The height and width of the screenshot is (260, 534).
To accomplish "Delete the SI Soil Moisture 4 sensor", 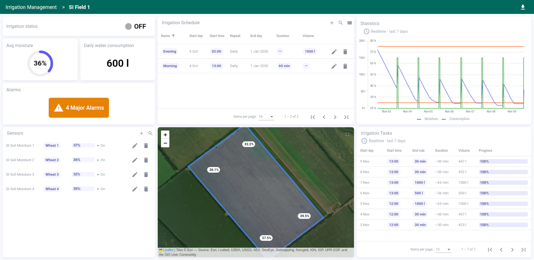I will click(x=146, y=189).
